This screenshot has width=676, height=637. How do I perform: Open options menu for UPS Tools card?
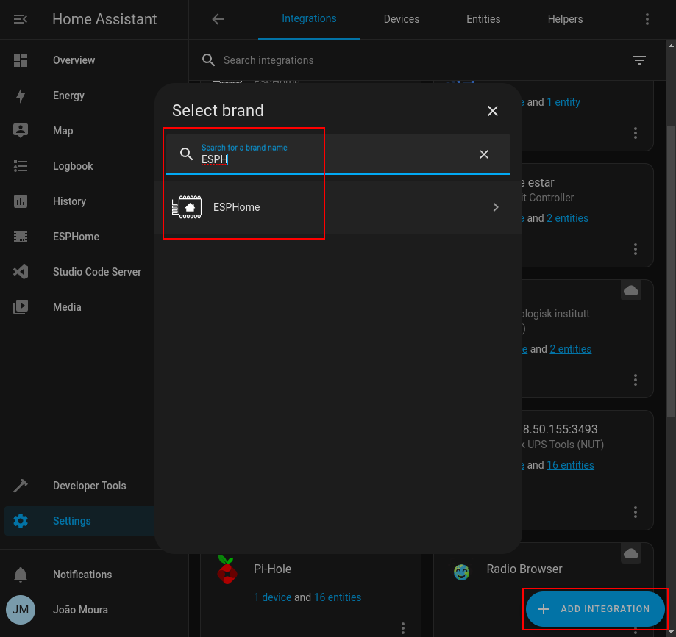pos(636,512)
